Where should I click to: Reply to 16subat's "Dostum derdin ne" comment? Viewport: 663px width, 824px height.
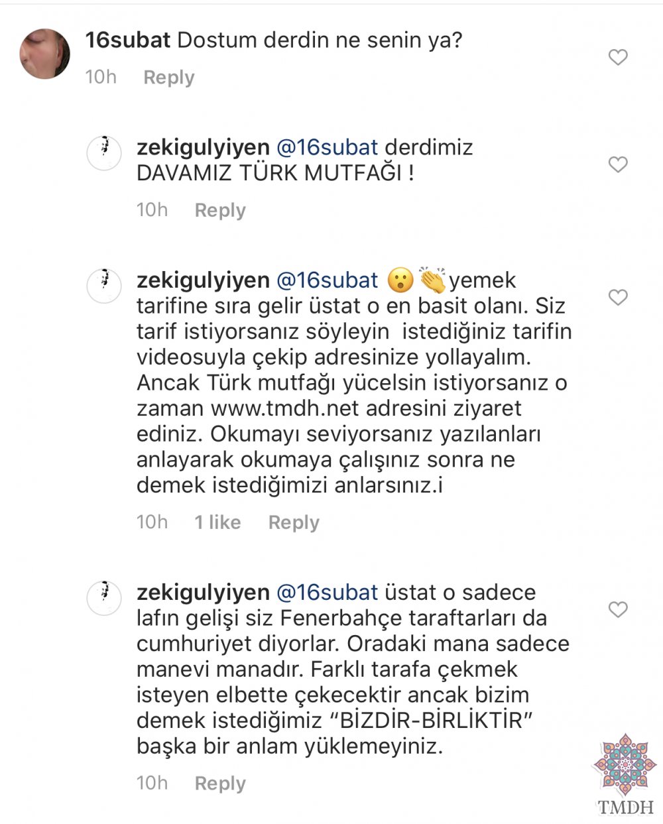click(x=169, y=78)
